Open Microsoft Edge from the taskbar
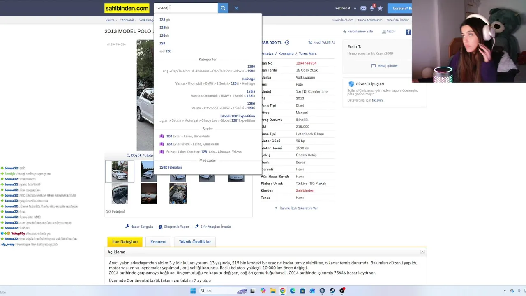The image size is (526, 296). [293, 291]
